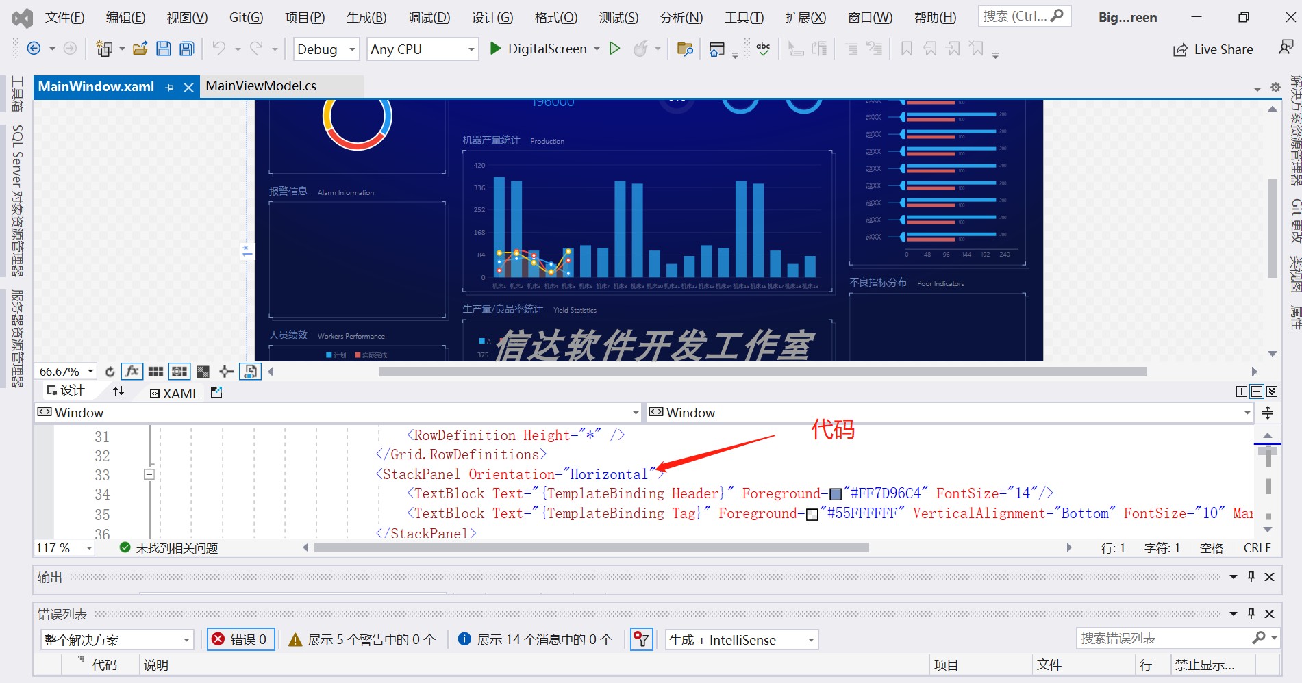Switch to the MainViewModel.cs tab

[261, 86]
